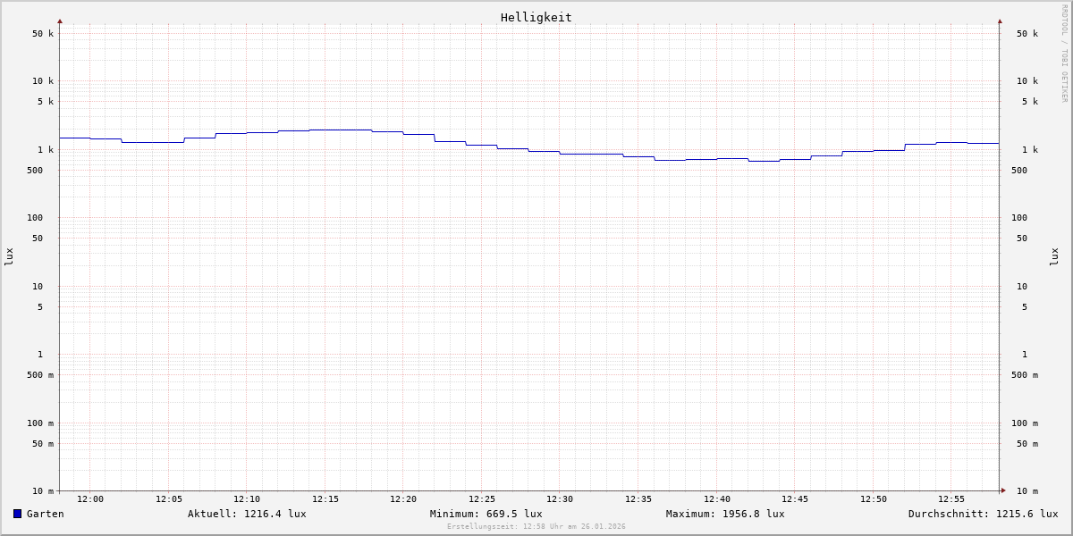Click the Maximum 1956.8 lux value
Viewport: 1073px width, 536px height.
[x=725, y=514]
